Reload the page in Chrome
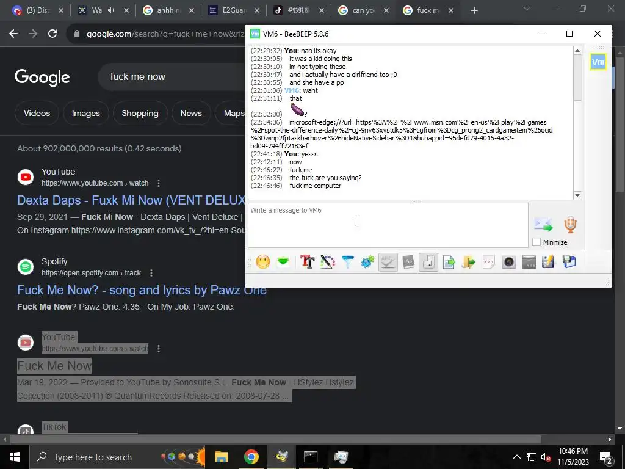The width and height of the screenshot is (625, 469). coord(52,34)
